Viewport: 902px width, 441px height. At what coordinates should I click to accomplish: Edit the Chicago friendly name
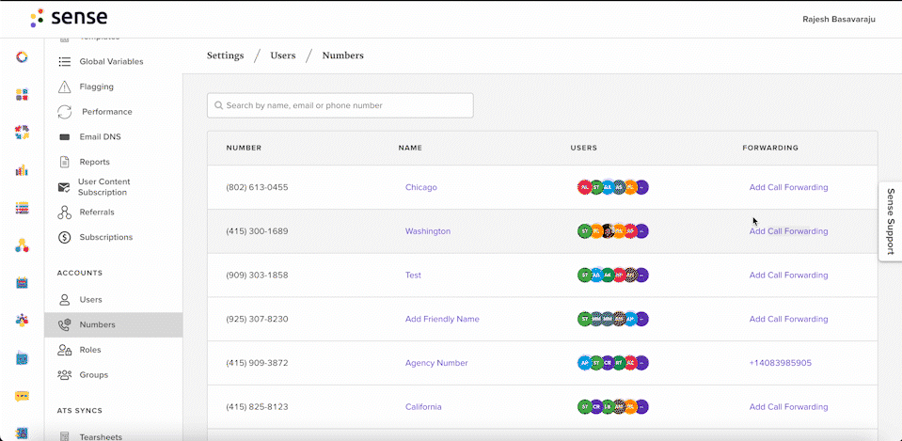click(x=421, y=187)
